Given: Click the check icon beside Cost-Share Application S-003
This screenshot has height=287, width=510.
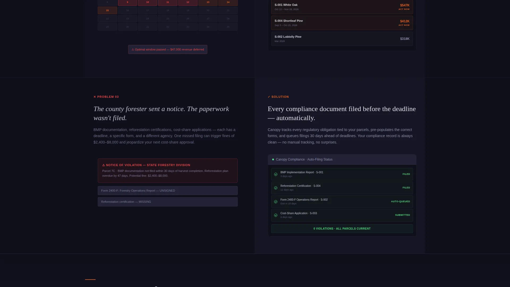Looking at the screenshot, I should [276, 215].
